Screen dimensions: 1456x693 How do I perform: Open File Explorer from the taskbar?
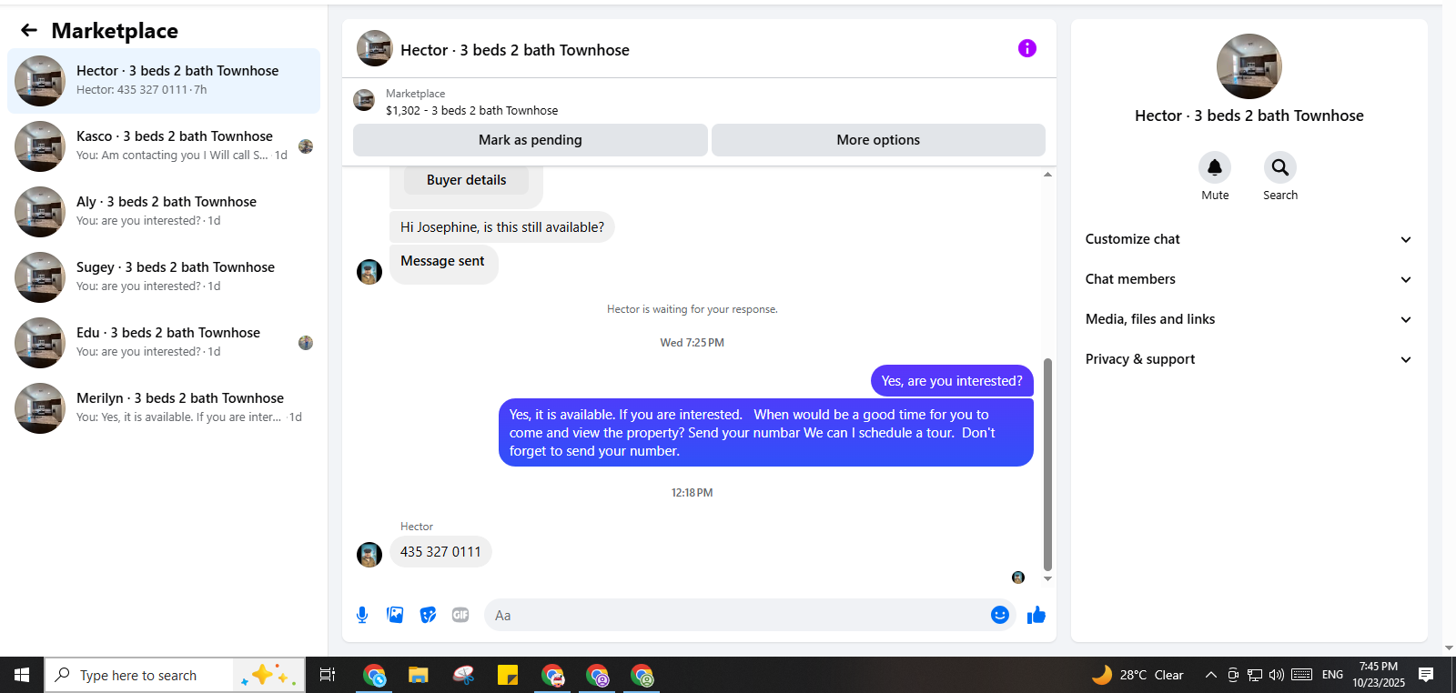[419, 675]
